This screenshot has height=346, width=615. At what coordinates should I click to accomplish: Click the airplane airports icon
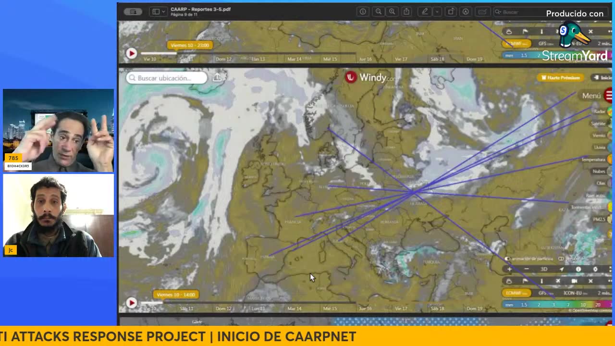click(558, 281)
